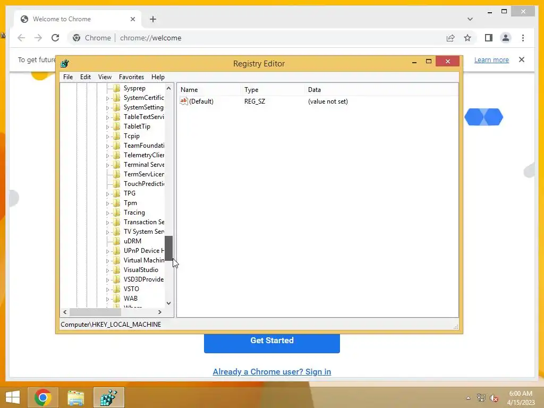544x408 pixels.
Task: Click the tree vertical scrollbar thumb
Action: point(168,248)
